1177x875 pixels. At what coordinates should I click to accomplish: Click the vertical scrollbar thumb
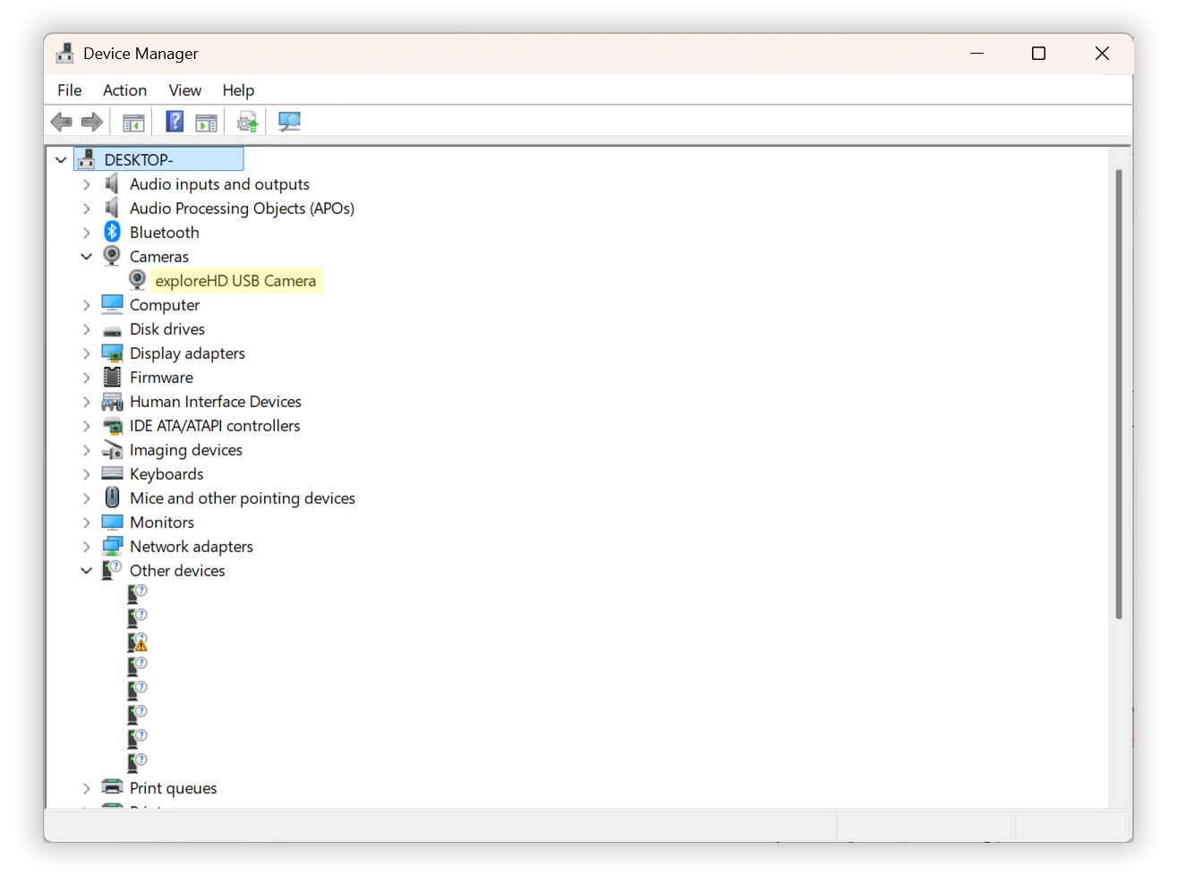(x=1119, y=394)
